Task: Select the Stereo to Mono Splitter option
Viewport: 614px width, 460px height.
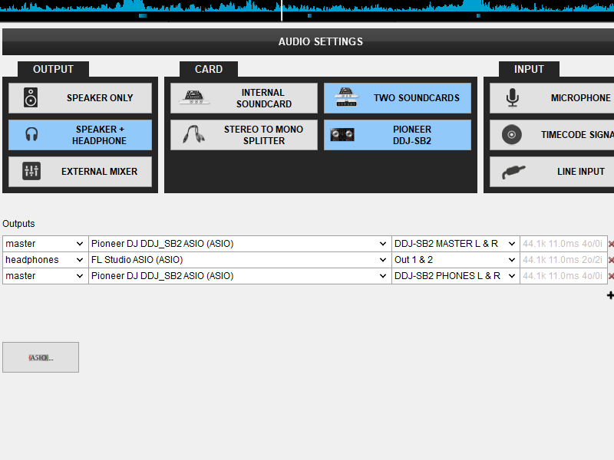Action: (244, 135)
